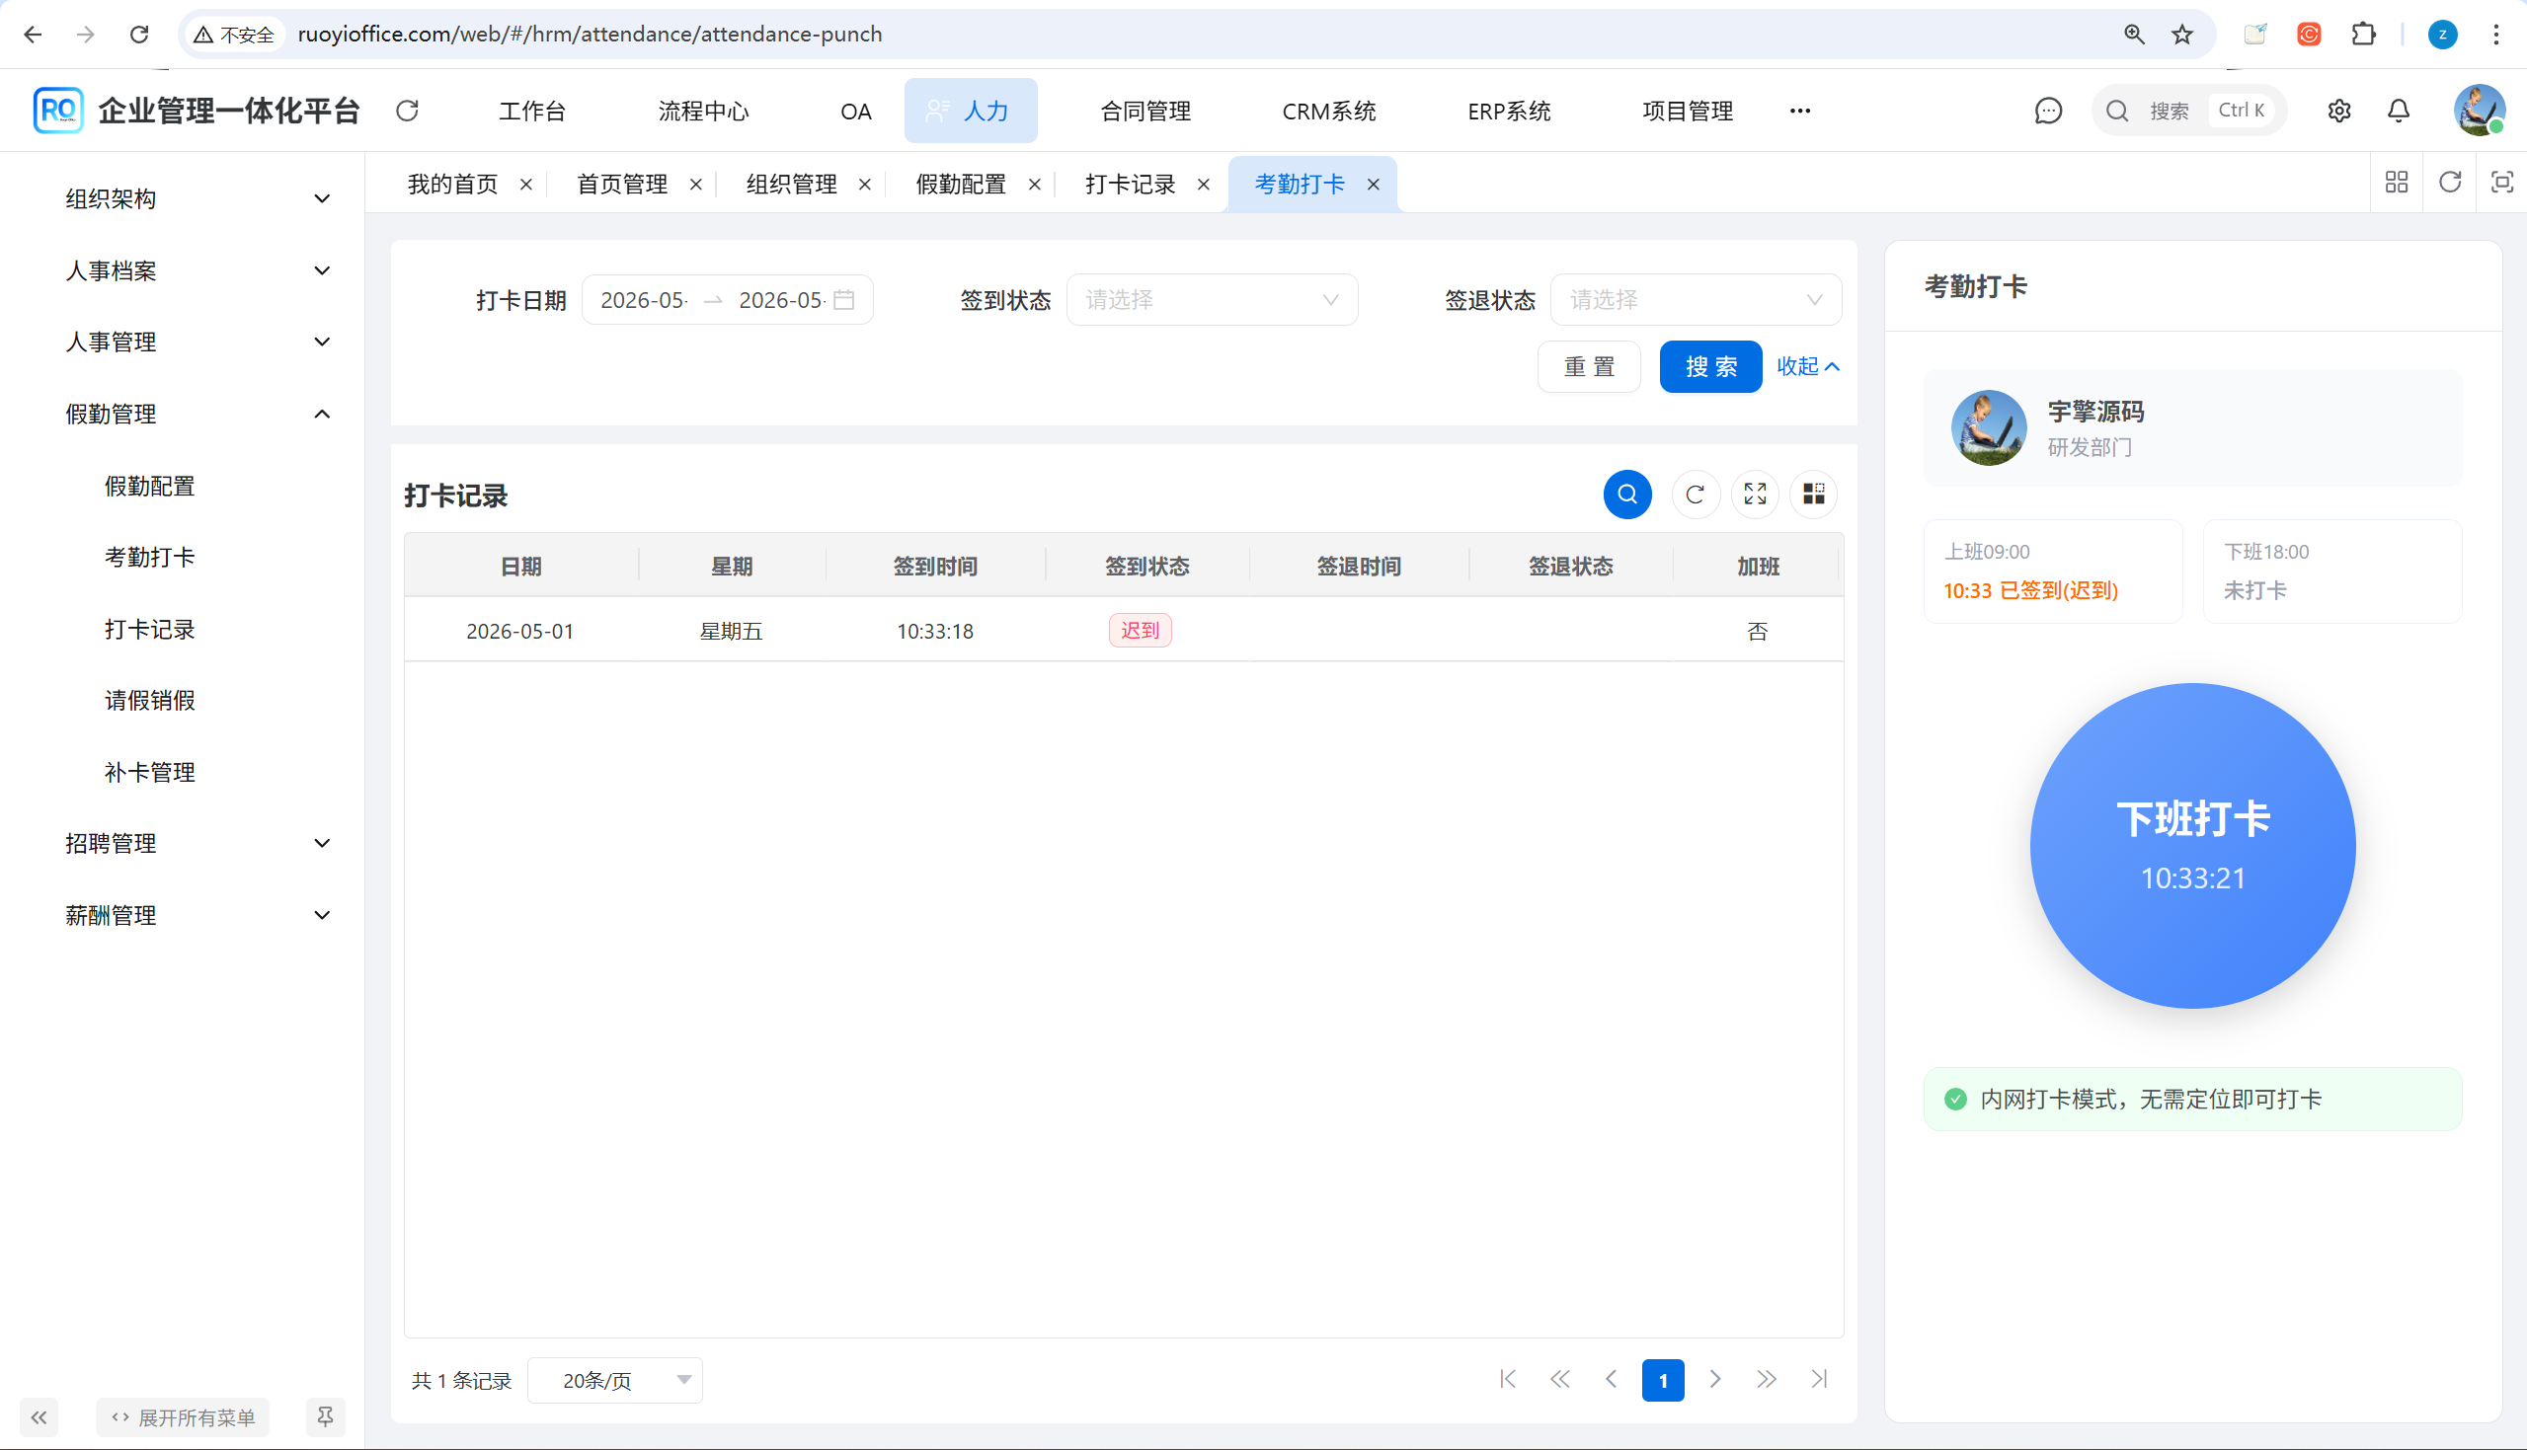2527x1450 pixels.
Task: Click the 迟到 status tag
Action: tap(1141, 631)
